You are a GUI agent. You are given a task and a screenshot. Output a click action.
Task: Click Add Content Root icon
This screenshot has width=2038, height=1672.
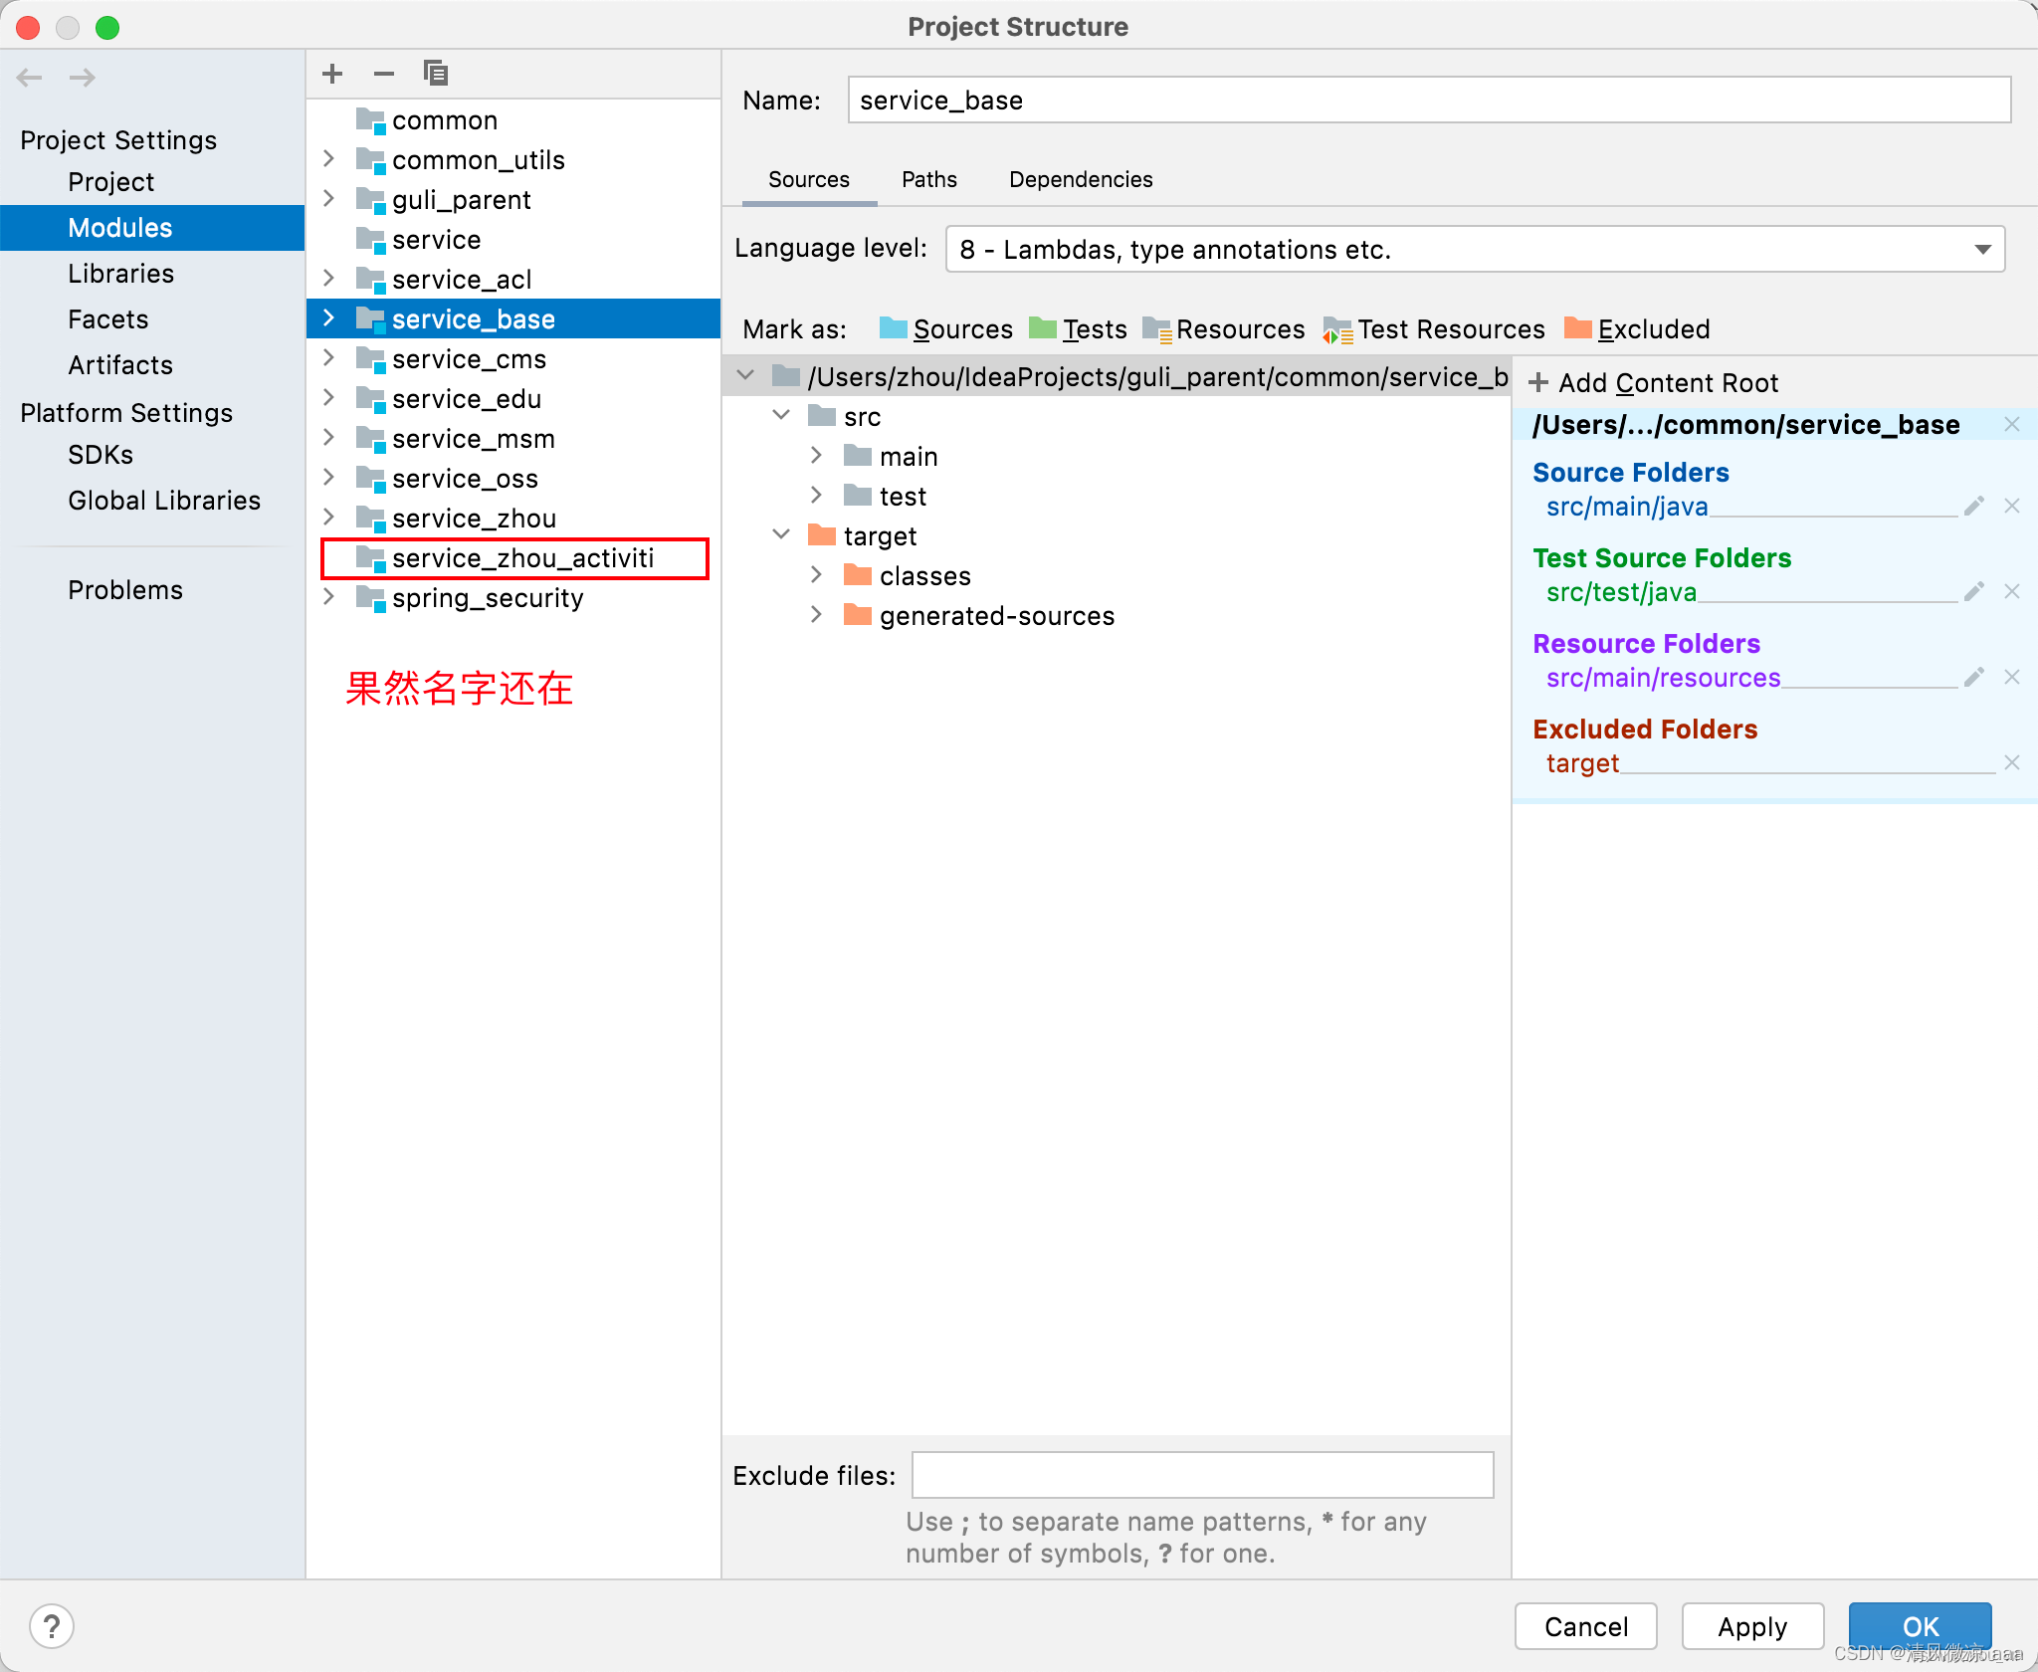(x=1535, y=382)
